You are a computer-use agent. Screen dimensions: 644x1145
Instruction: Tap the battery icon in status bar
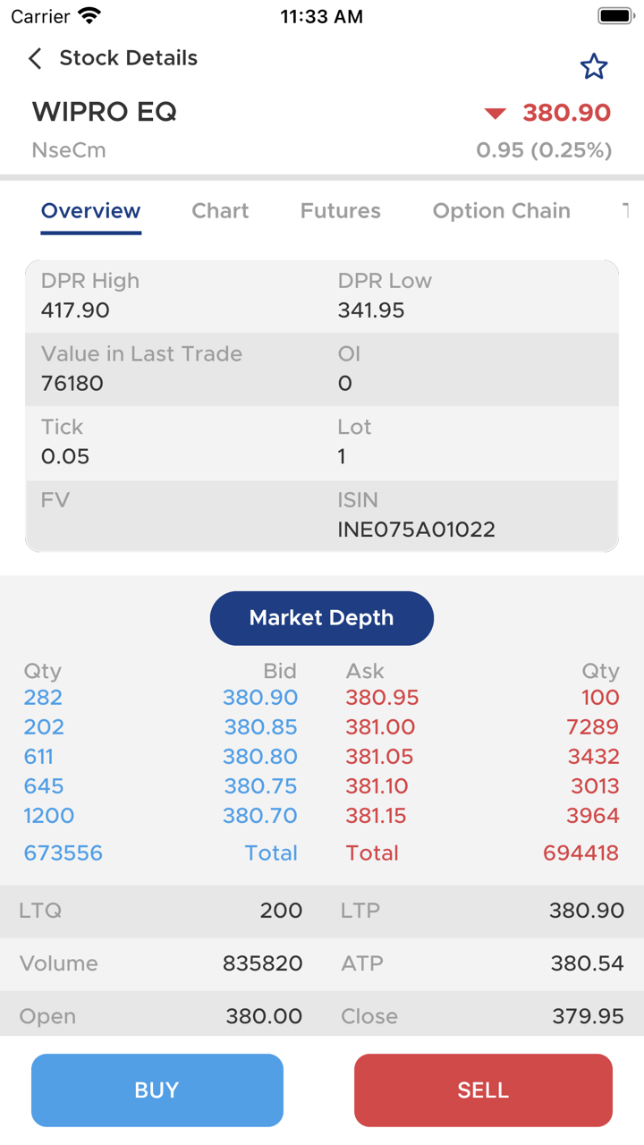(615, 16)
